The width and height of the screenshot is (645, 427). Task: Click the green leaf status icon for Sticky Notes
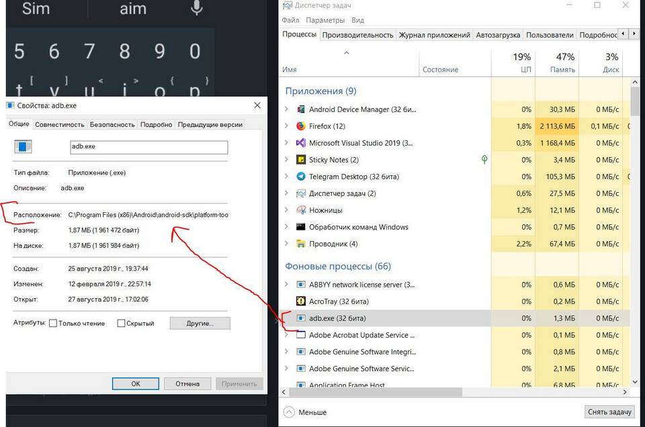click(484, 160)
